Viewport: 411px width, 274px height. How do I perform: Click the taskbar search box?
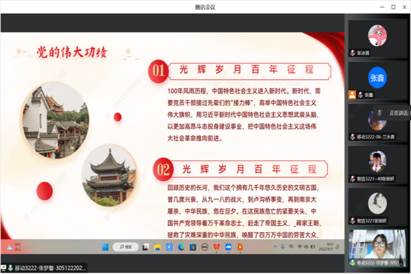coord(125,247)
